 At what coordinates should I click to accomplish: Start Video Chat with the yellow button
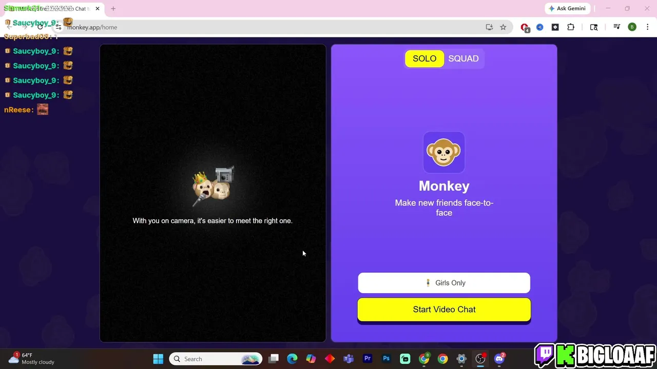coord(444,310)
